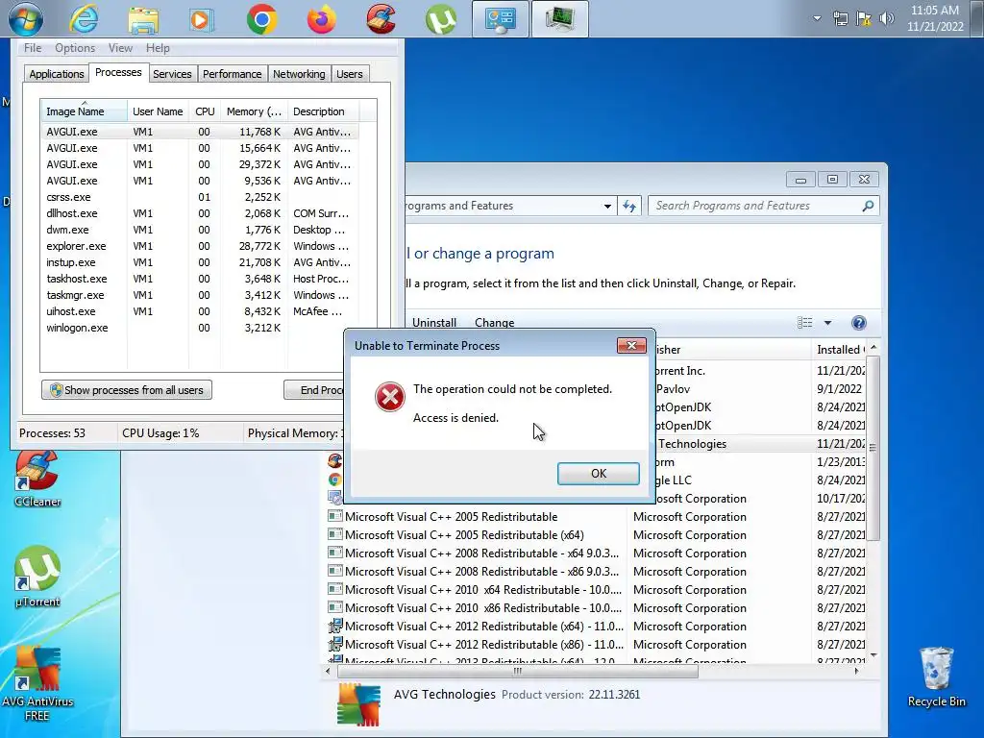Switch to Control Panel taskbar button
The width and height of the screenshot is (984, 738).
coord(500,19)
